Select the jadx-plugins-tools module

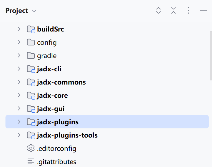(67, 135)
